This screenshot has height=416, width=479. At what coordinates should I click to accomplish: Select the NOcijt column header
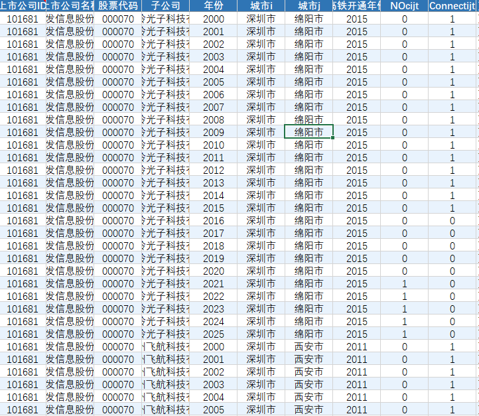pyautogui.click(x=404, y=6)
